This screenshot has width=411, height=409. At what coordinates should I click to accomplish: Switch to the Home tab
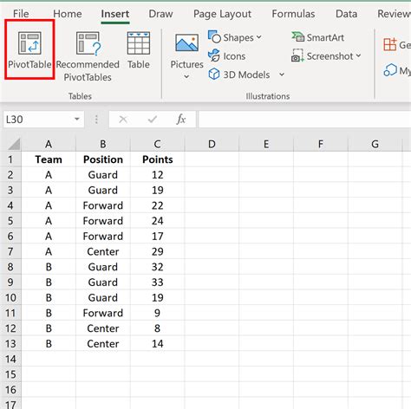(68, 14)
